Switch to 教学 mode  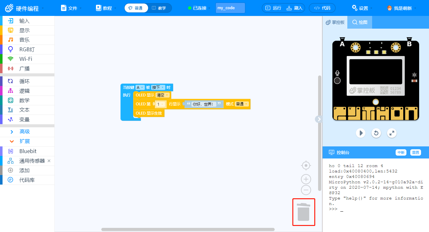160,8
